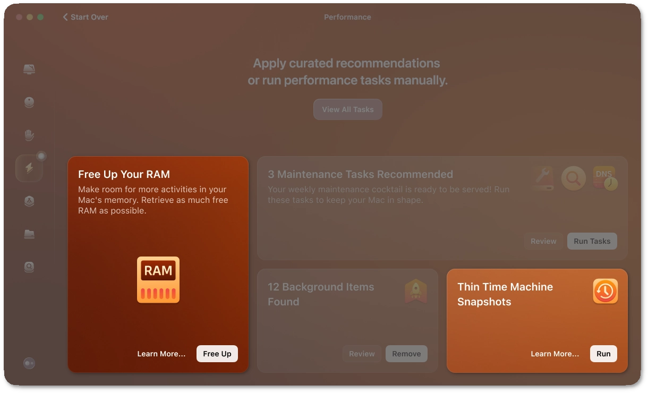The height and width of the screenshot is (393, 648).
Task: Click the red close window button
Action: [19, 17]
